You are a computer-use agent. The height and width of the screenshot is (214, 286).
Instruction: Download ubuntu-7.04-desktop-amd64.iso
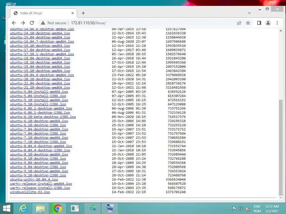pos(39,129)
